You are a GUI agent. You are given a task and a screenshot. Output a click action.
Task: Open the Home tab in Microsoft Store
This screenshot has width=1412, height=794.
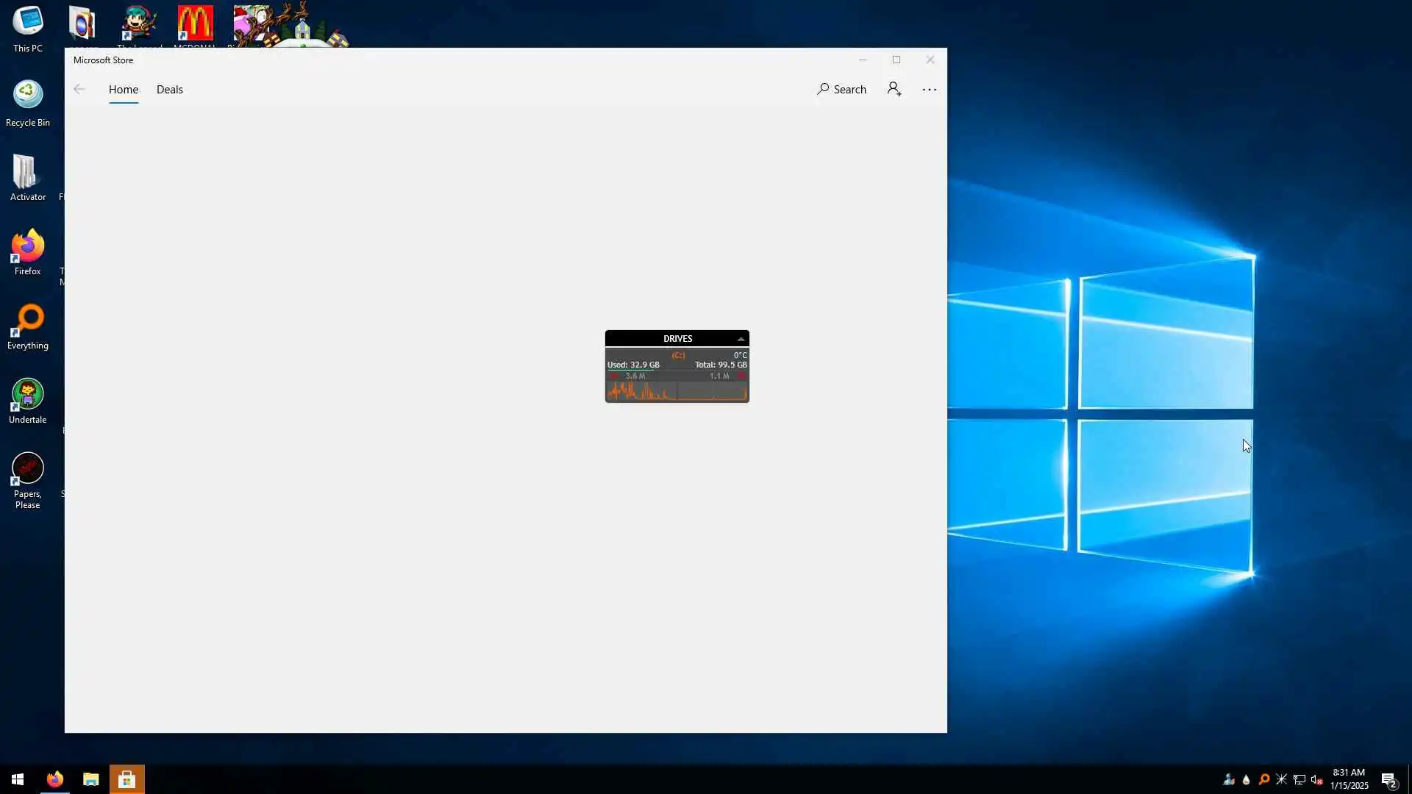tap(124, 89)
